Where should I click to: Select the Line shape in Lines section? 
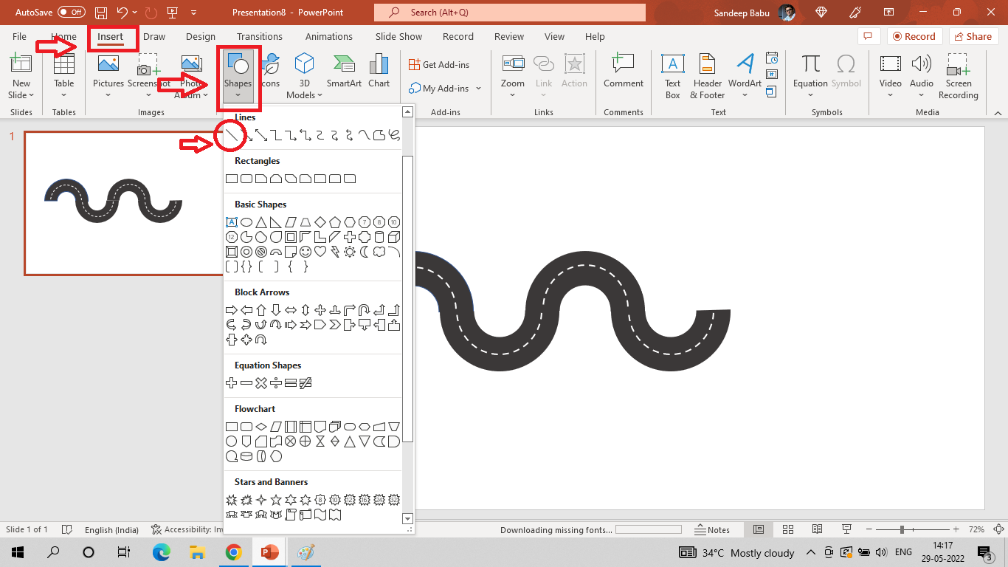point(232,135)
